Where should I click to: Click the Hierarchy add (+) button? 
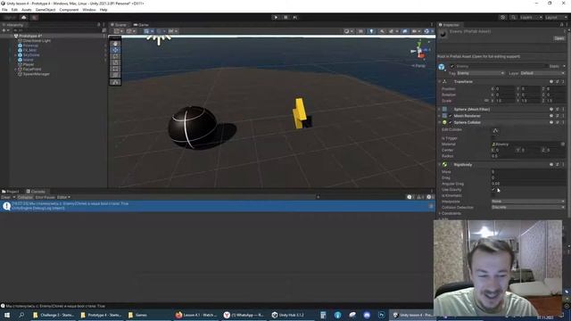pos(4,30)
